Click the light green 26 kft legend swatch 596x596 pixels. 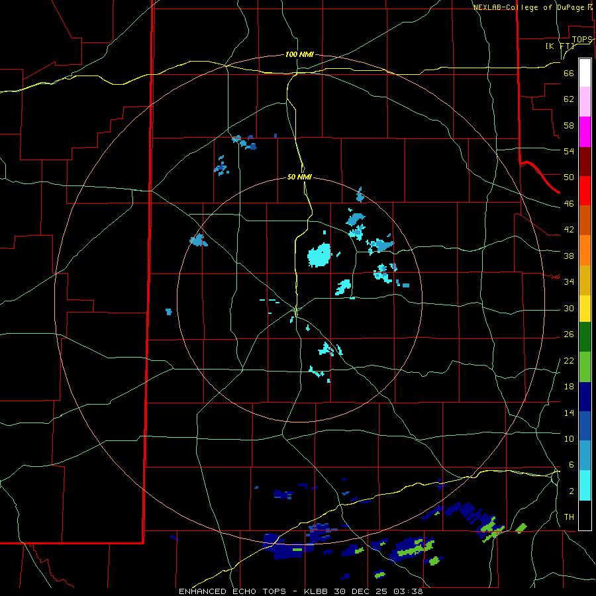pos(585,367)
